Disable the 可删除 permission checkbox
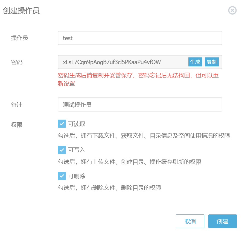 point(62,176)
